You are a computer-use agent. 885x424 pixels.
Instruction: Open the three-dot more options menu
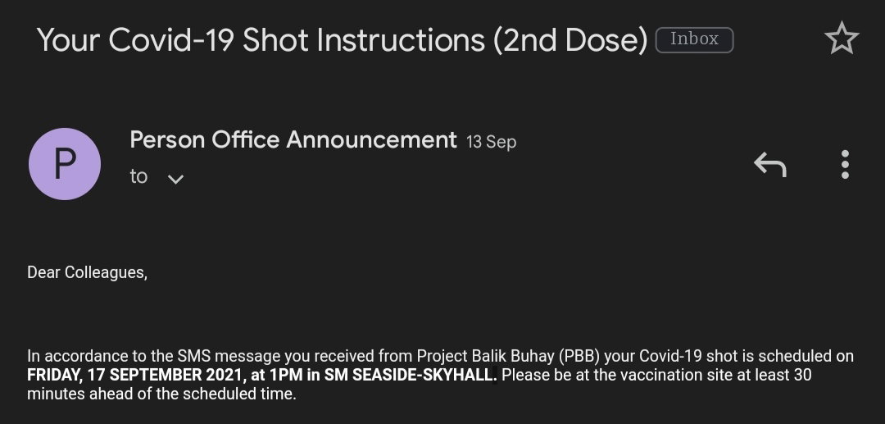tap(844, 164)
